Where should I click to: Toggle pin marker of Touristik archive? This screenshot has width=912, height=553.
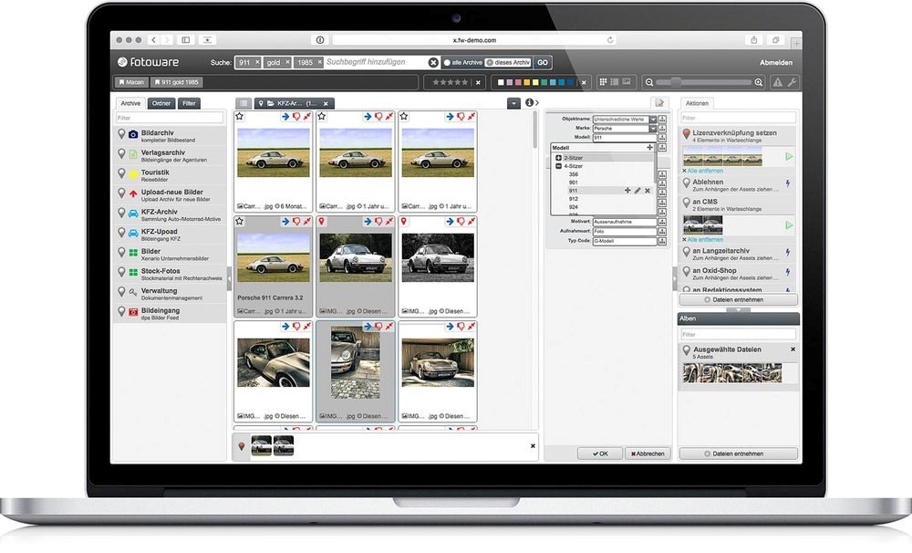[121, 173]
